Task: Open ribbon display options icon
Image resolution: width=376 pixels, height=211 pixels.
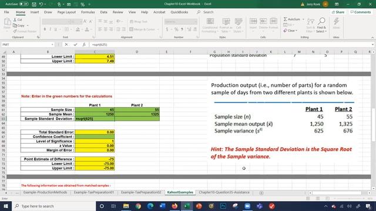Action: [x=337, y=4]
